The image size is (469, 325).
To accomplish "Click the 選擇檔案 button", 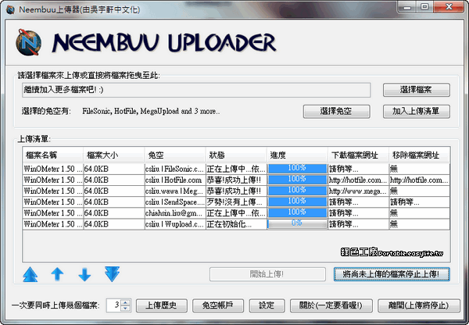I will pos(417,90).
